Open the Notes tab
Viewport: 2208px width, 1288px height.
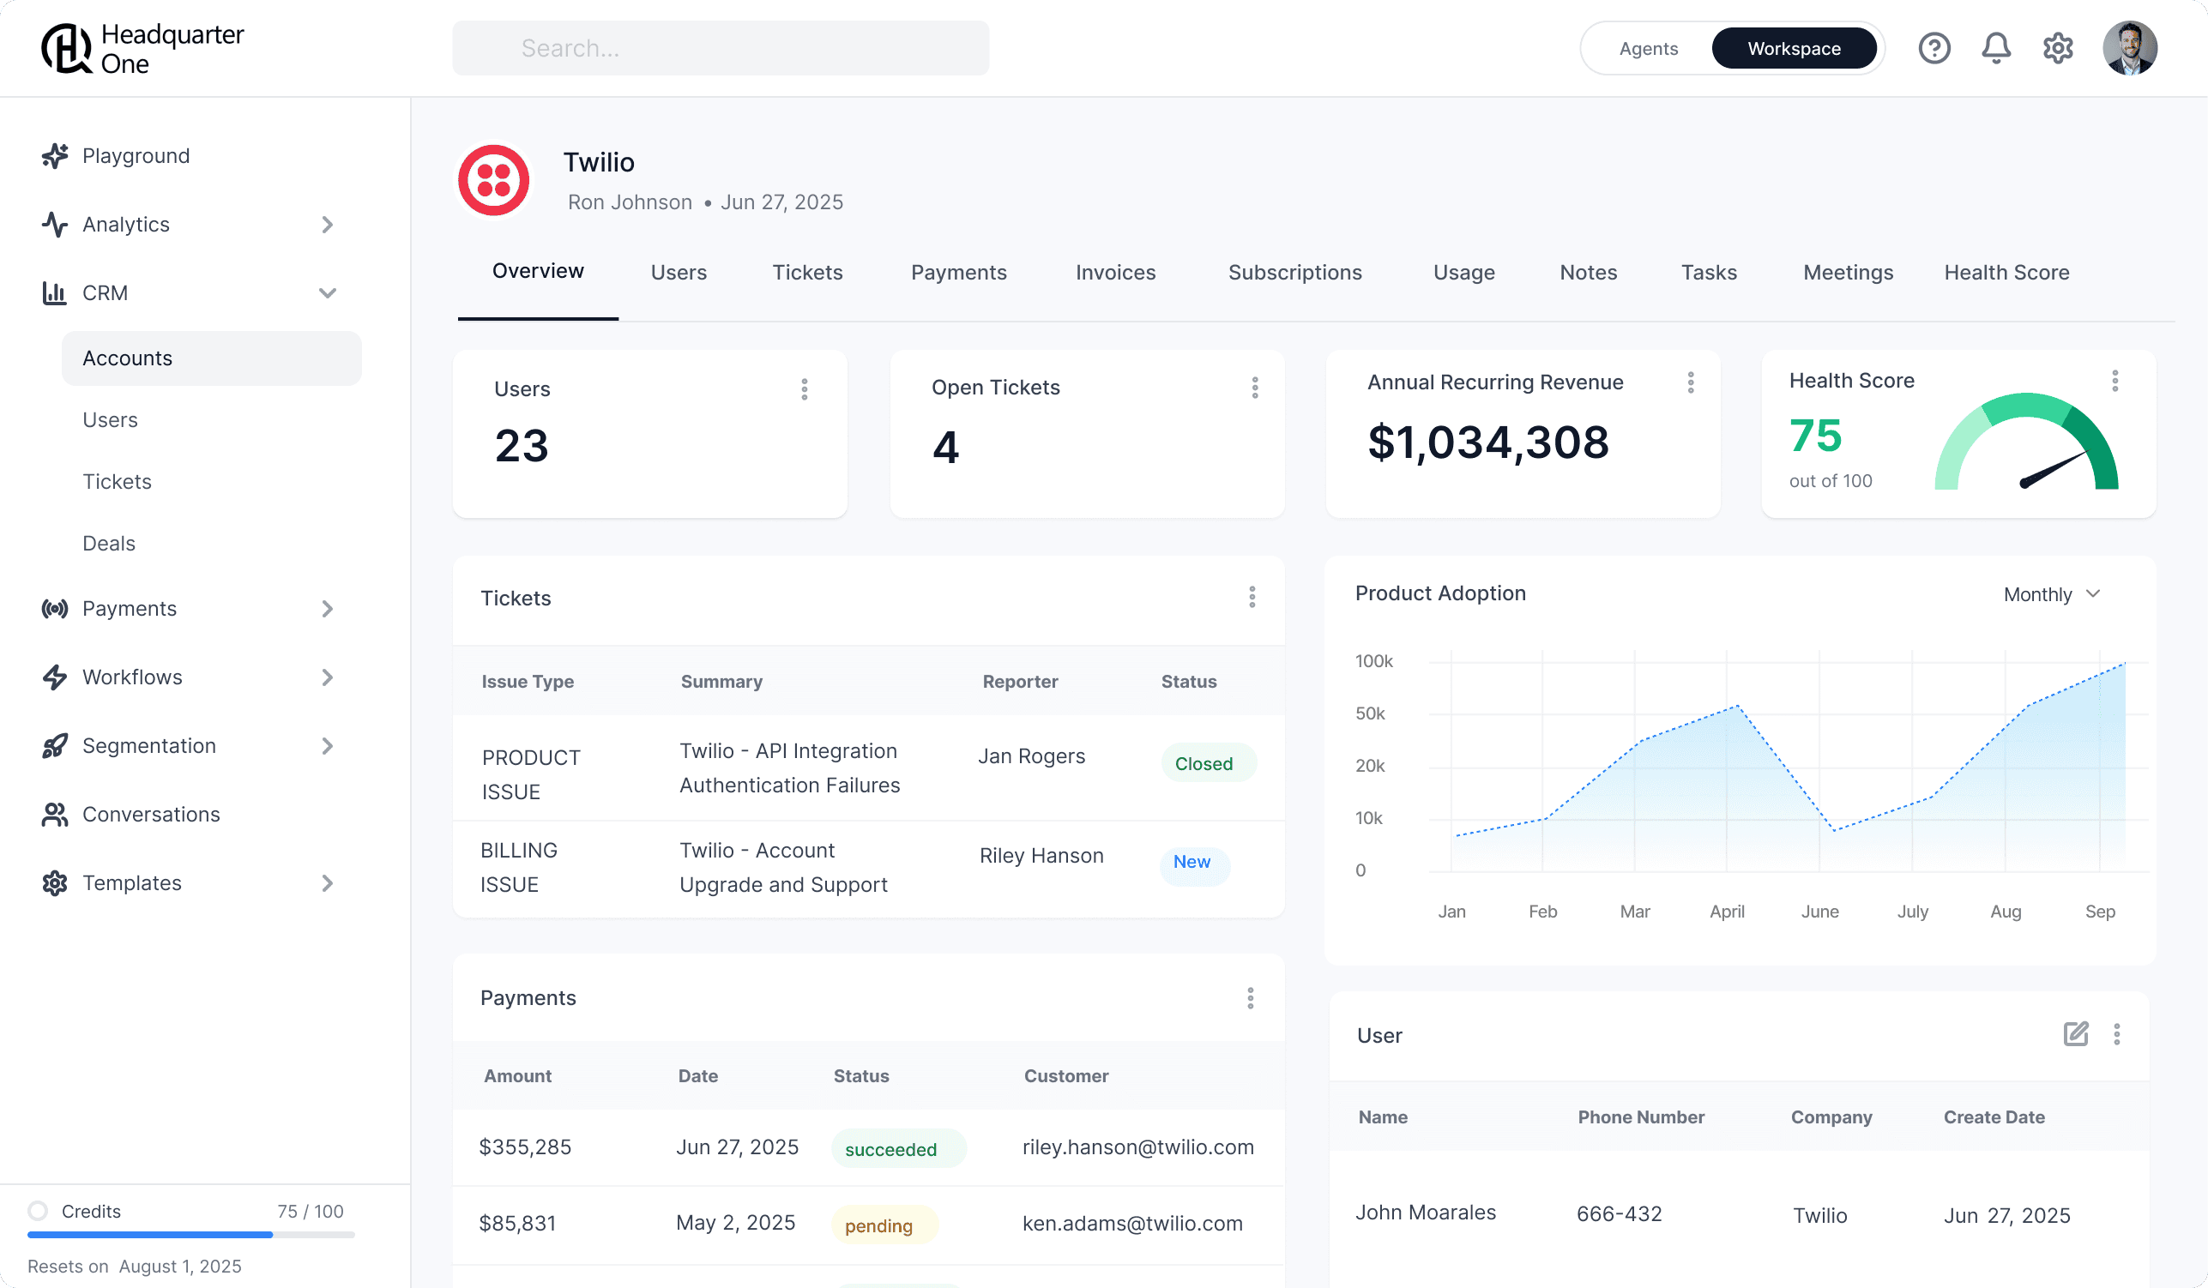[1588, 273]
